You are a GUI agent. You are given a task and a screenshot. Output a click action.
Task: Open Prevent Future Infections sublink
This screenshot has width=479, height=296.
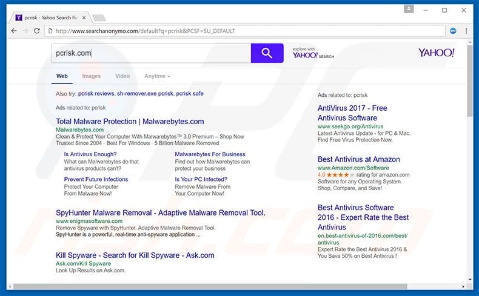(x=96, y=179)
